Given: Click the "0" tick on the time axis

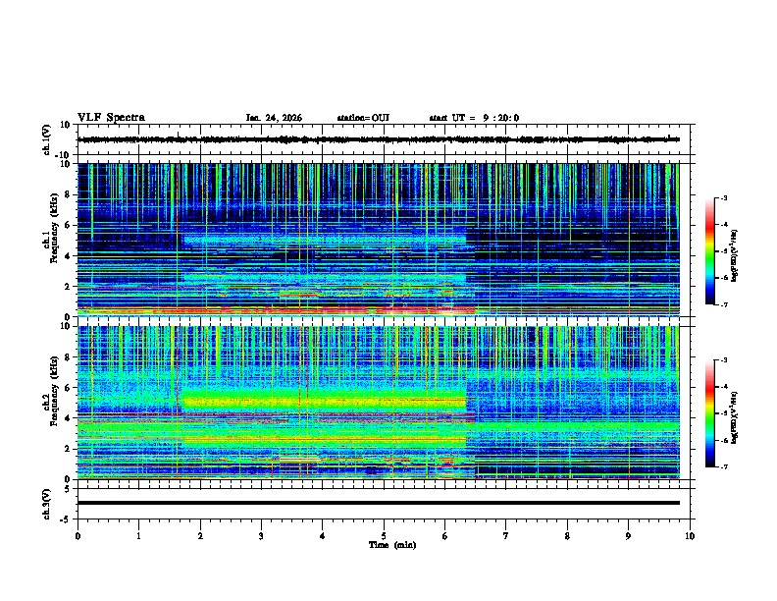Looking at the screenshot, I should (78, 536).
